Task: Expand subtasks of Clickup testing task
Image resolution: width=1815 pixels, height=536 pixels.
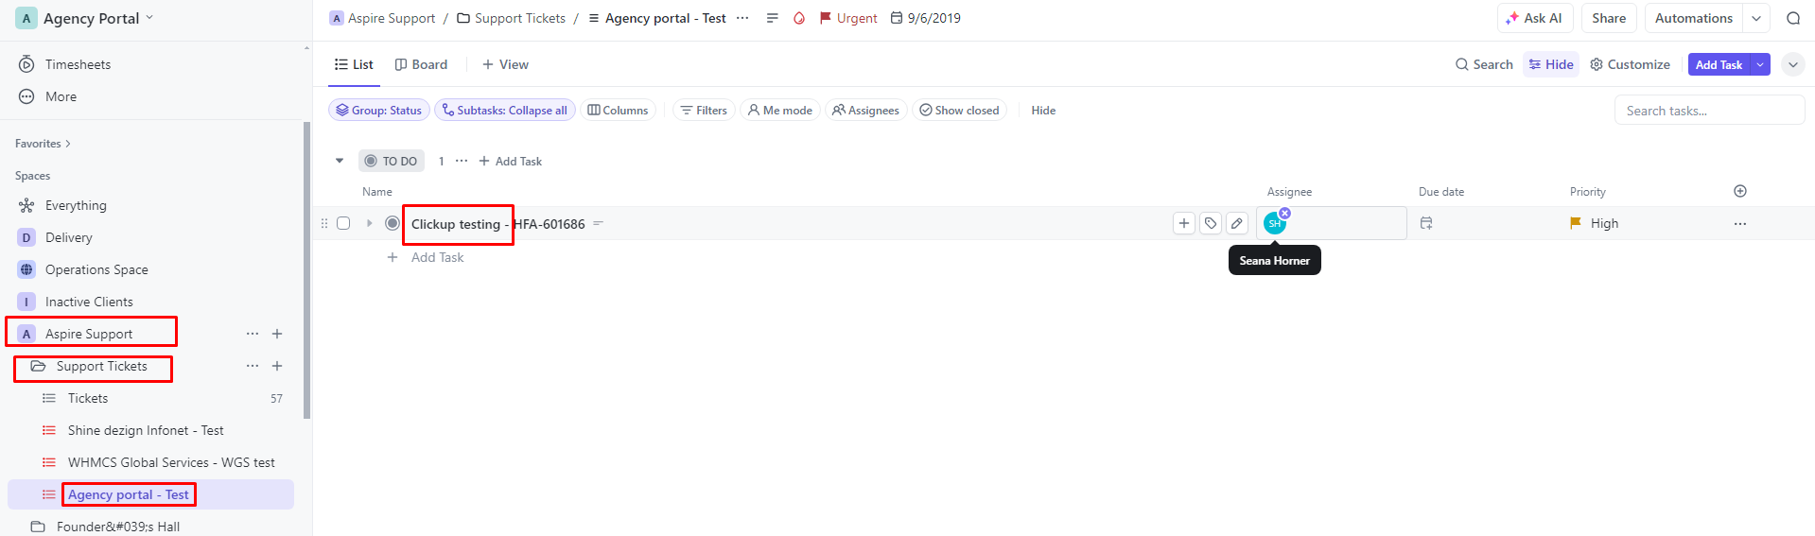Action: (369, 223)
